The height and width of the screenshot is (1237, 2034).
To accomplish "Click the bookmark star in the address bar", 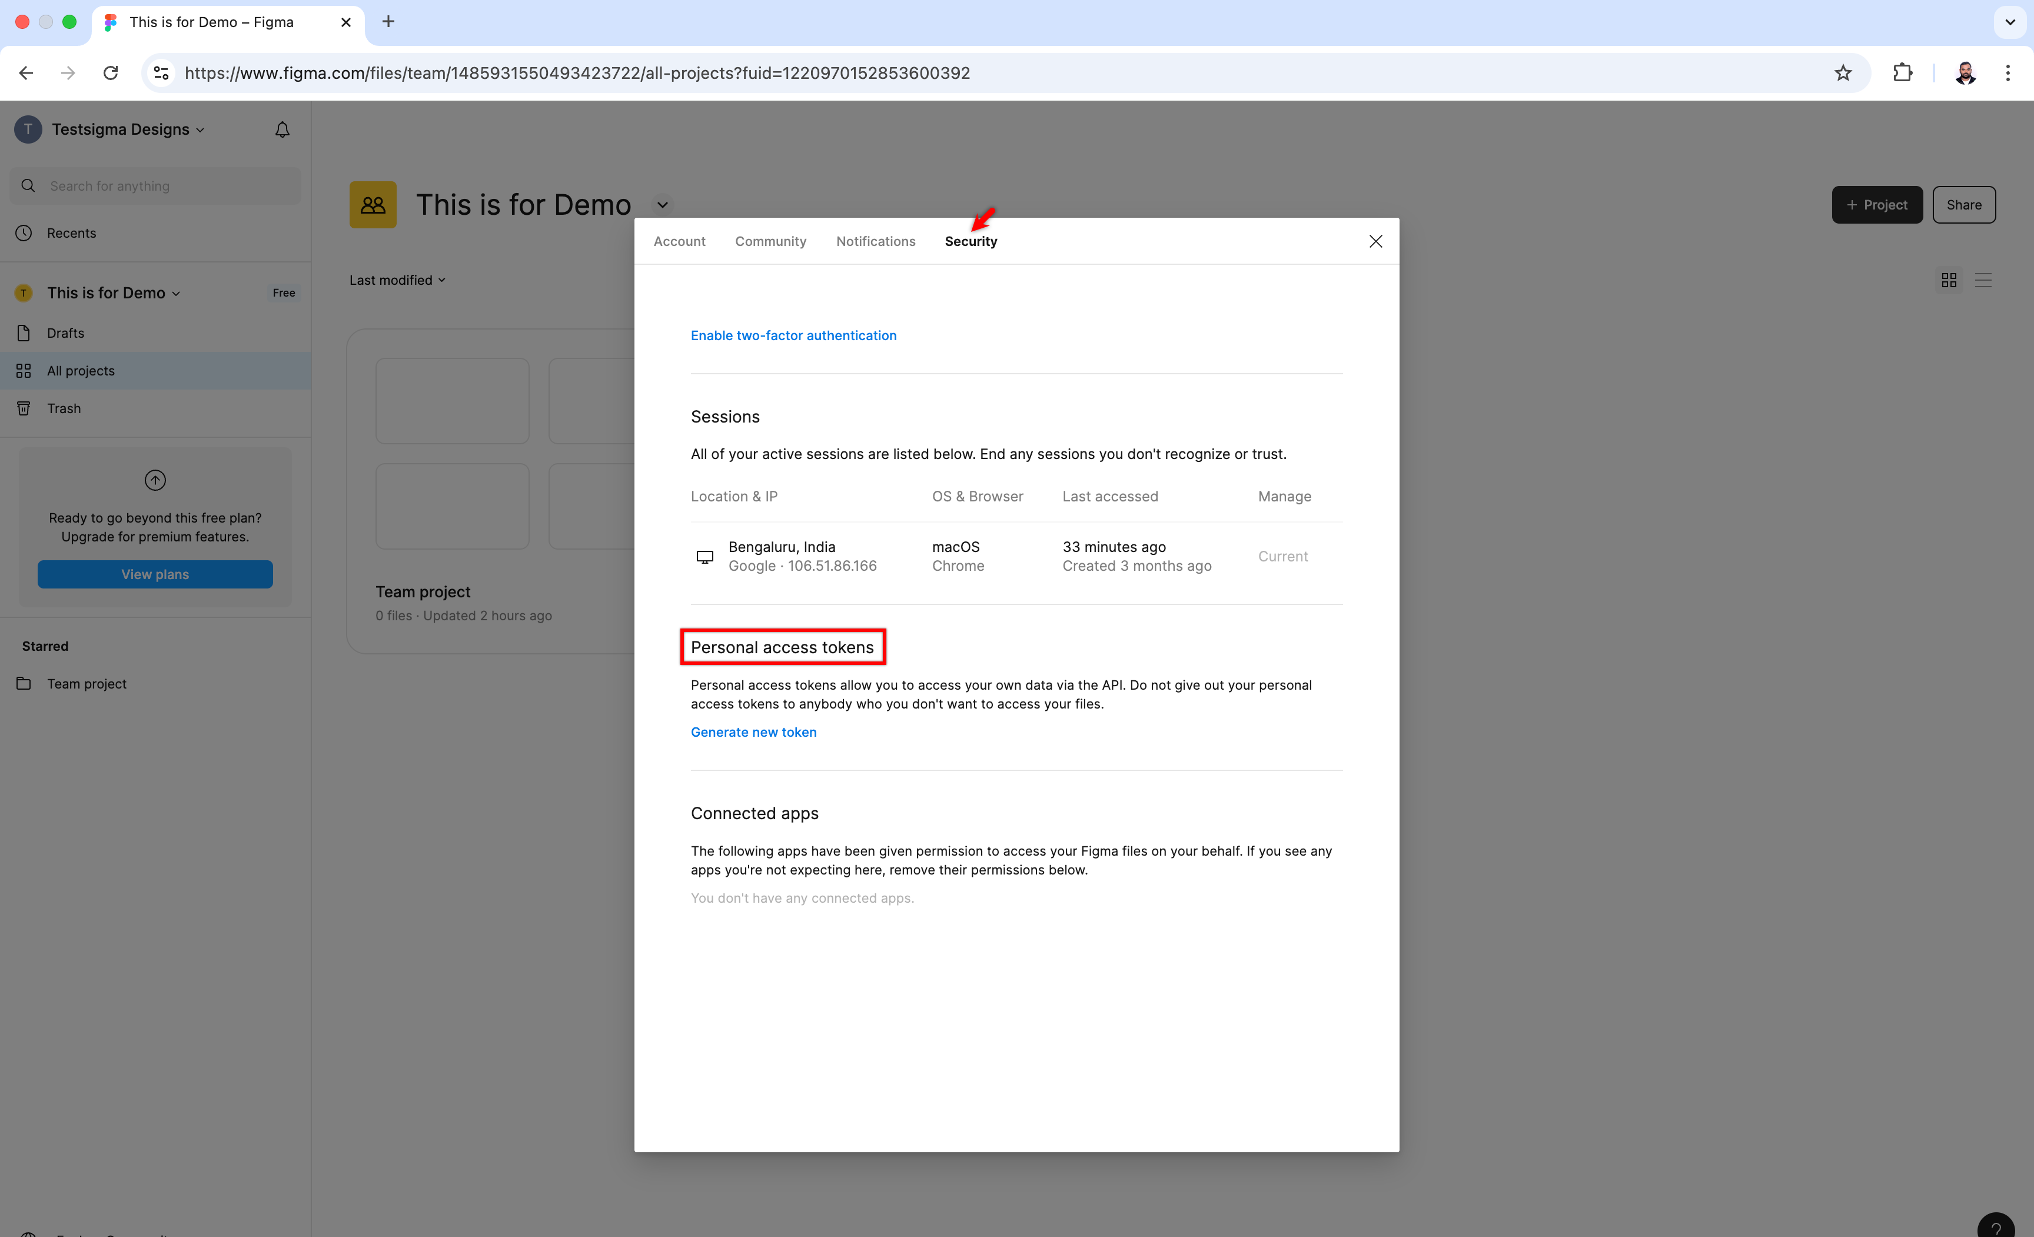I will click(x=1843, y=72).
